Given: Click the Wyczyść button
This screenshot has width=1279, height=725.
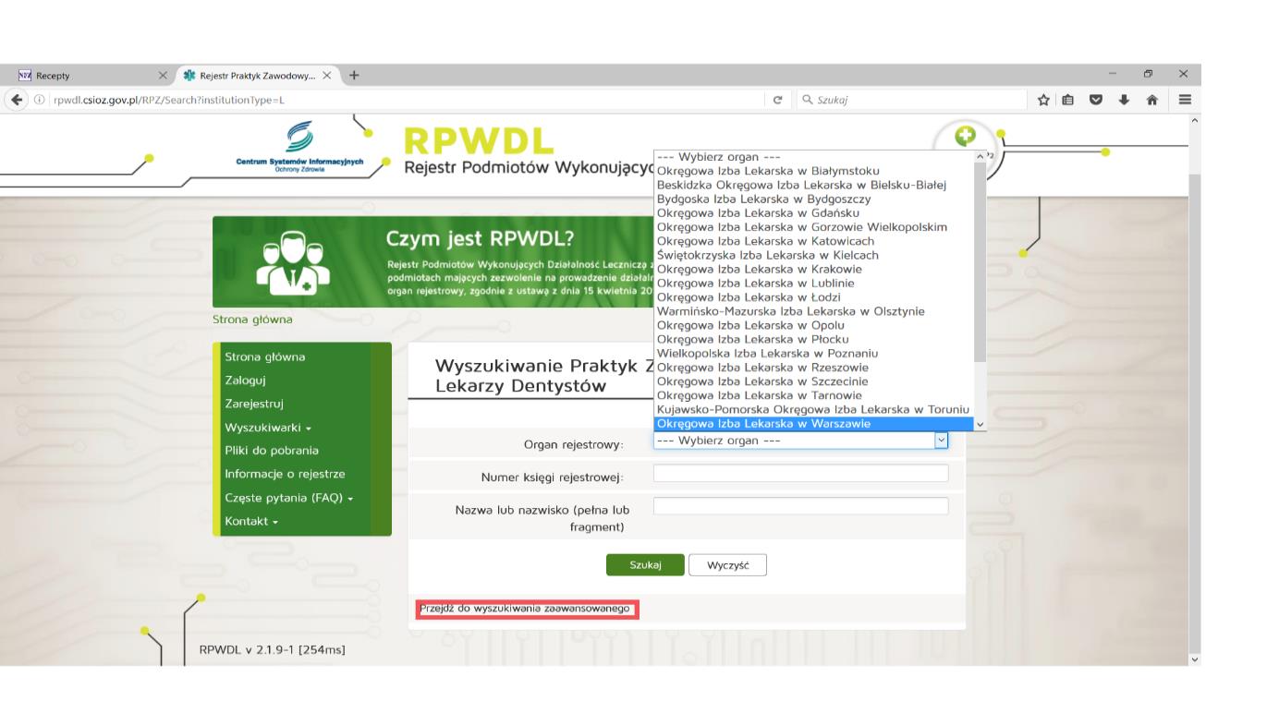Looking at the screenshot, I should click(x=727, y=565).
